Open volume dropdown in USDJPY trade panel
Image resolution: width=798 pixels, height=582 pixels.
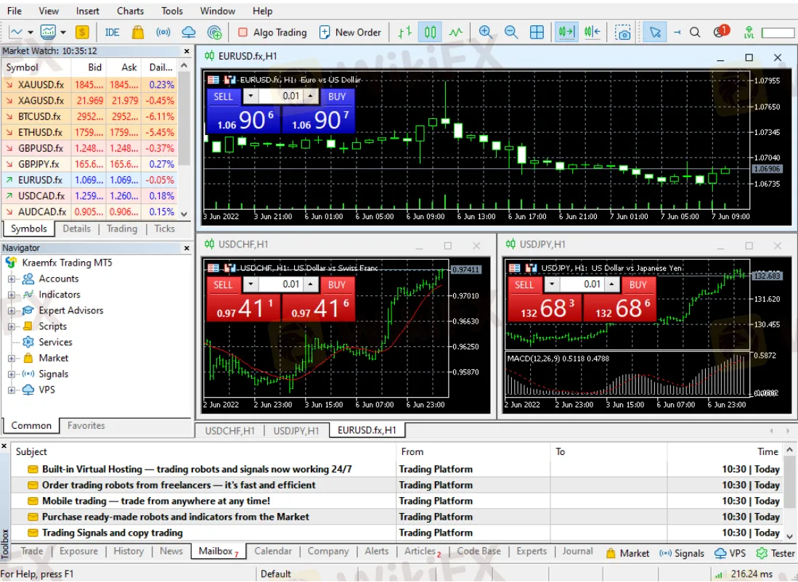551,284
